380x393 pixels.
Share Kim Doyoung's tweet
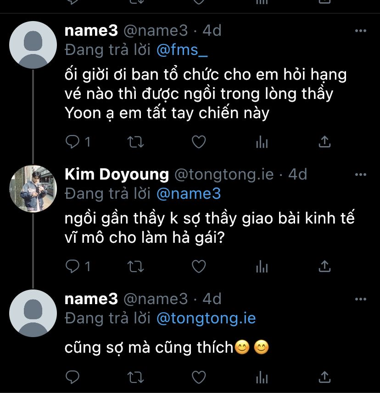click(x=324, y=266)
